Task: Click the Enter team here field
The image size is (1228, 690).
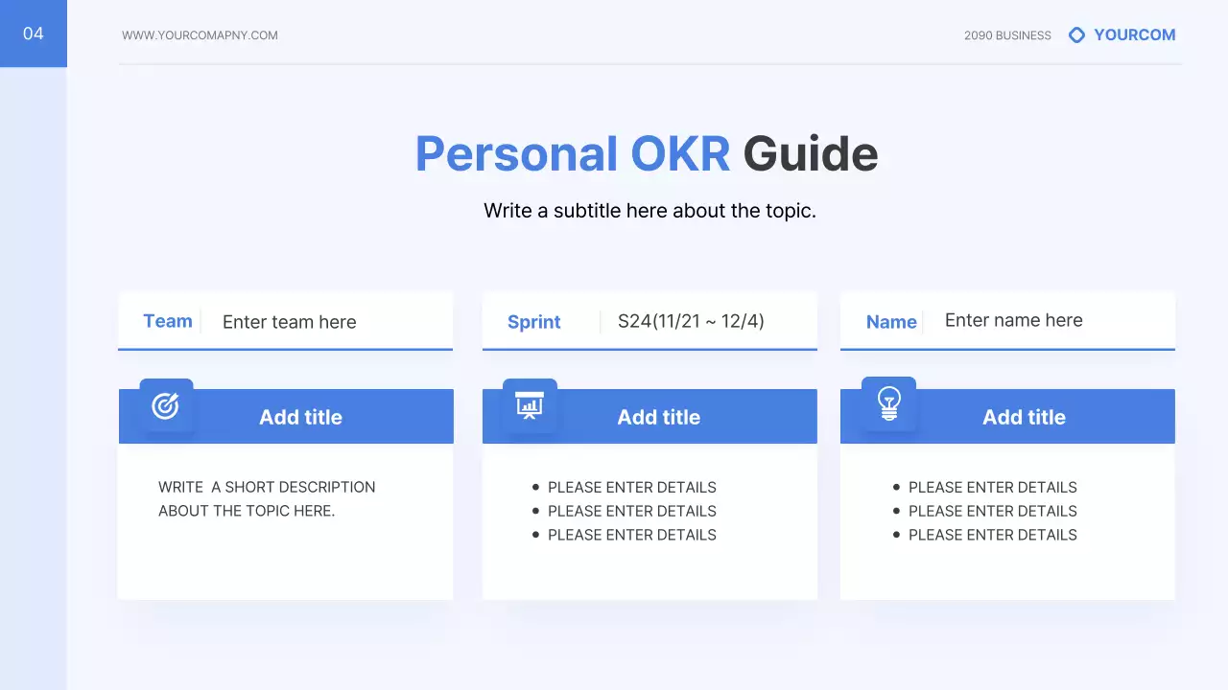Action: point(289,322)
